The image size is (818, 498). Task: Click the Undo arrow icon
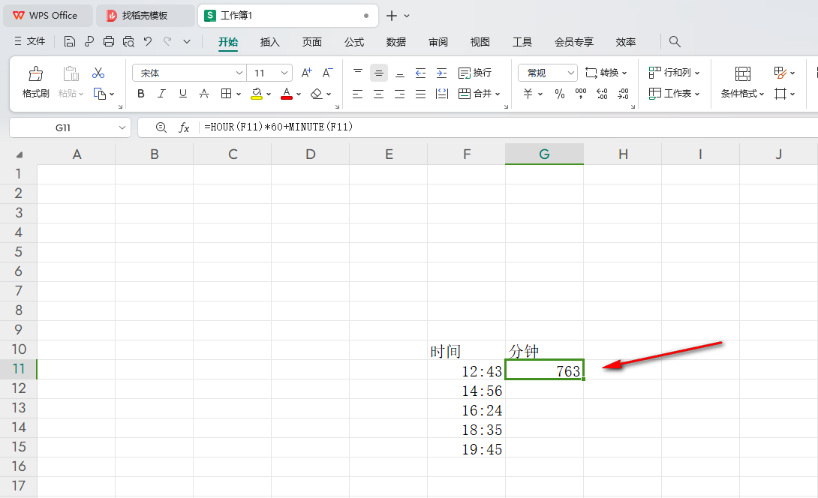pos(148,41)
